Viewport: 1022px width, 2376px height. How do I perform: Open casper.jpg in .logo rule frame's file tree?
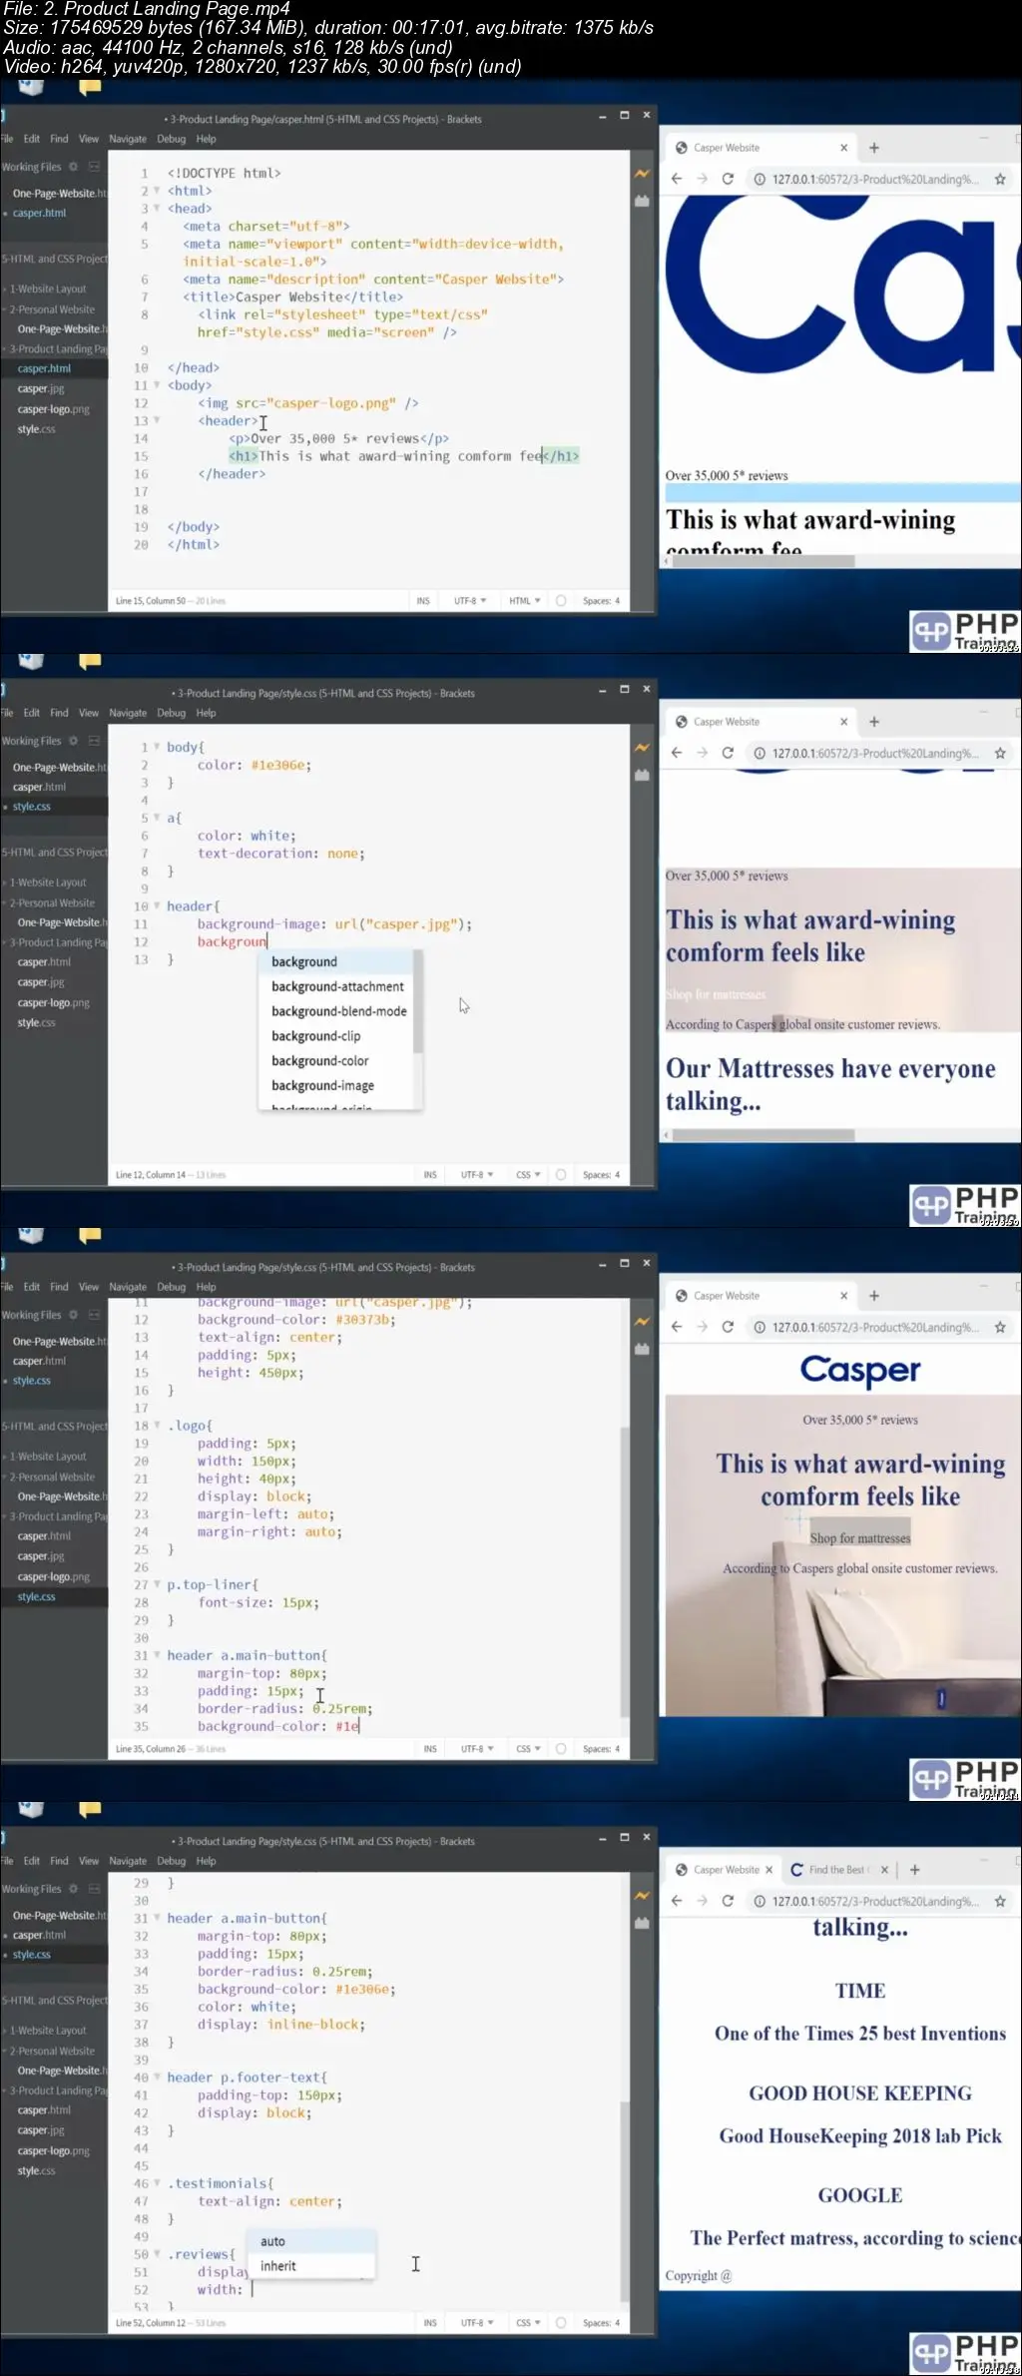click(x=41, y=1556)
